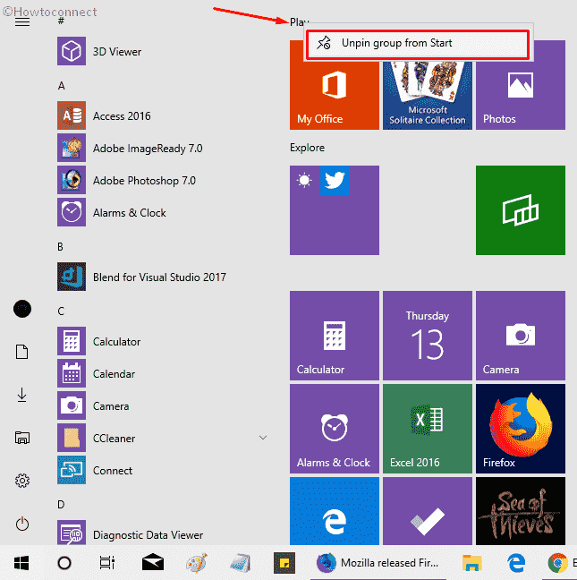Open File Explorer on taskbar
577x580 pixels.
pyautogui.click(x=472, y=563)
